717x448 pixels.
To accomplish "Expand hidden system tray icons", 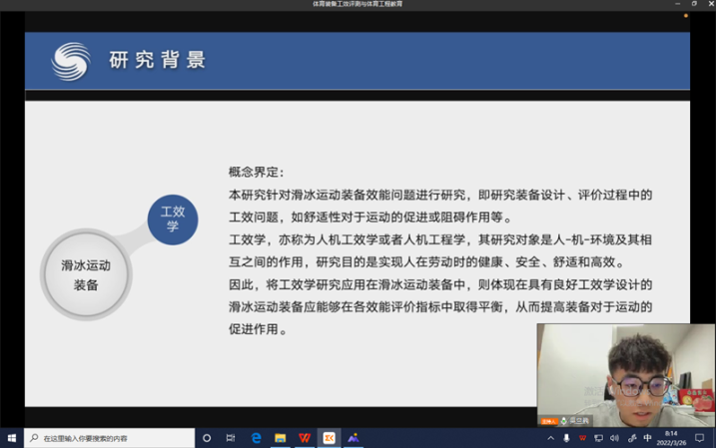I will coord(550,438).
